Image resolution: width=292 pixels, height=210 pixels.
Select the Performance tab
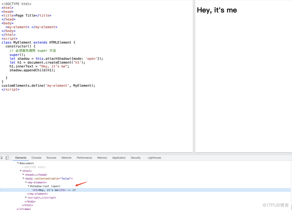pos(84,158)
